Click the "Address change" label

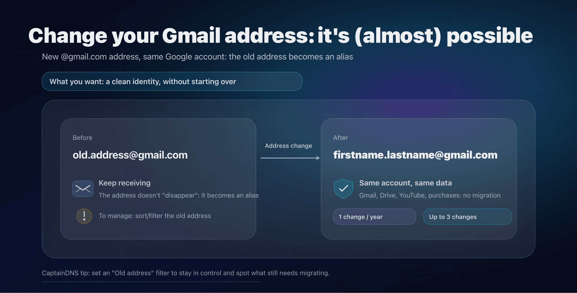(288, 146)
